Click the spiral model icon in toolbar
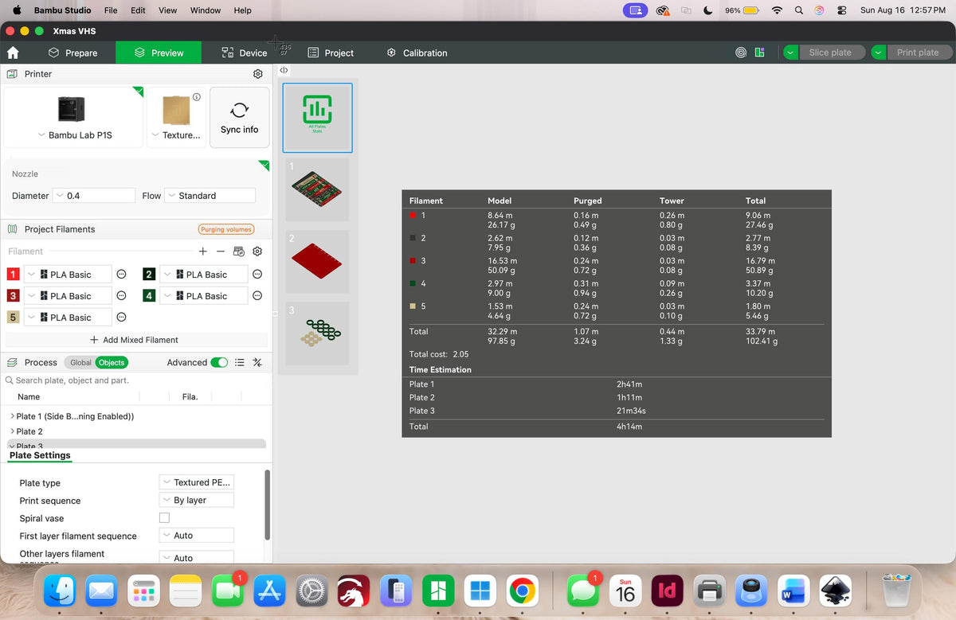 click(x=741, y=53)
